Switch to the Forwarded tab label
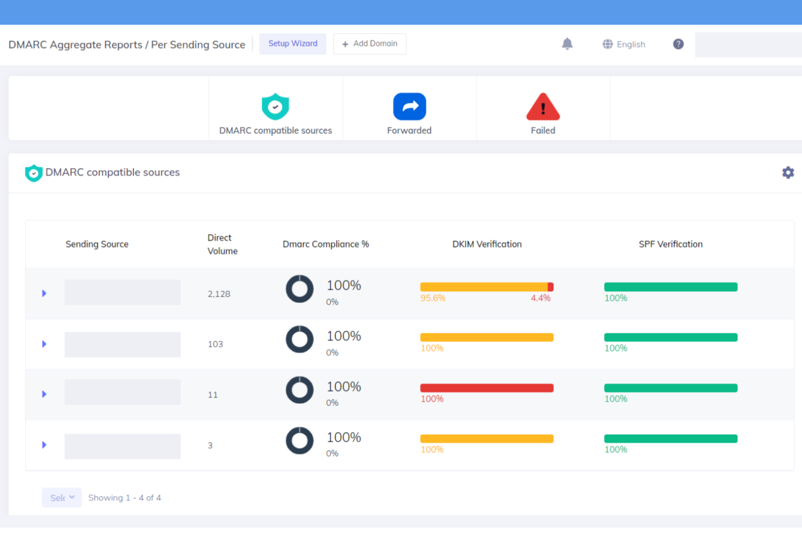Image resolution: width=802 pixels, height=535 pixels. click(409, 131)
